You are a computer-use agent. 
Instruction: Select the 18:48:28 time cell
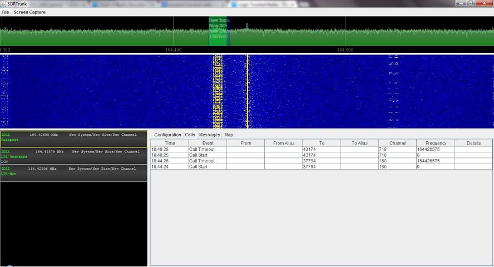coord(170,149)
